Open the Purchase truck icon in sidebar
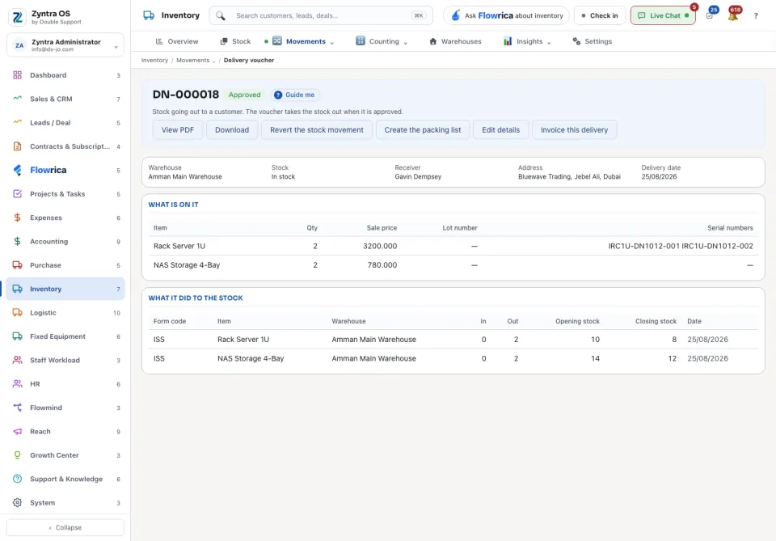Image resolution: width=776 pixels, height=541 pixels. [17, 265]
